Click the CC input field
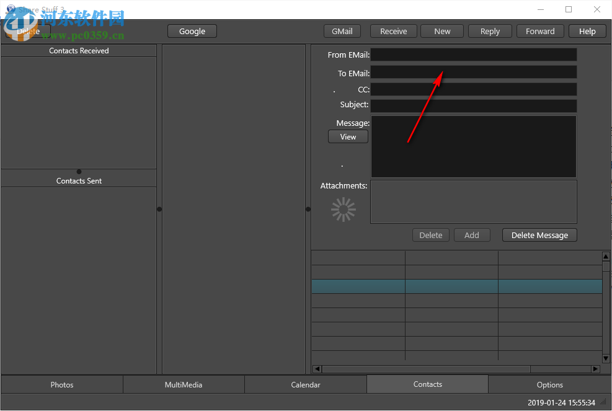 [474, 89]
